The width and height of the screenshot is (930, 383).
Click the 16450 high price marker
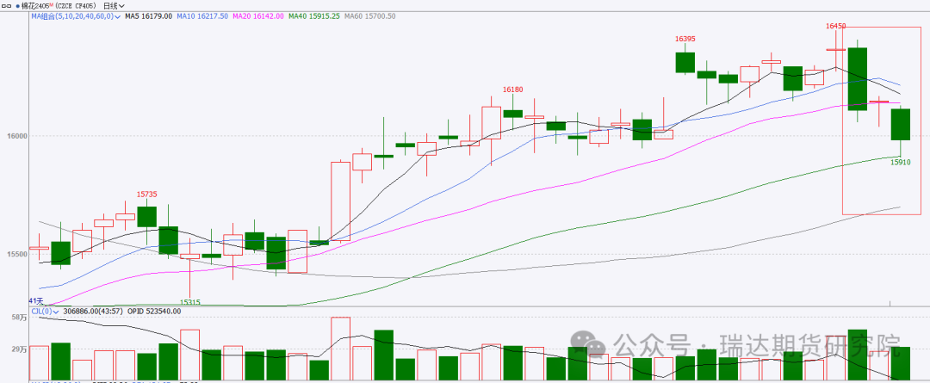click(x=836, y=26)
